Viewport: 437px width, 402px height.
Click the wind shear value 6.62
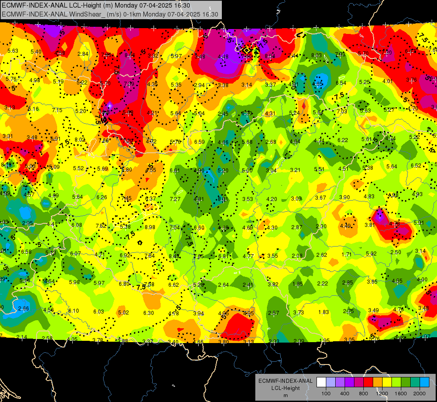[174, 285]
